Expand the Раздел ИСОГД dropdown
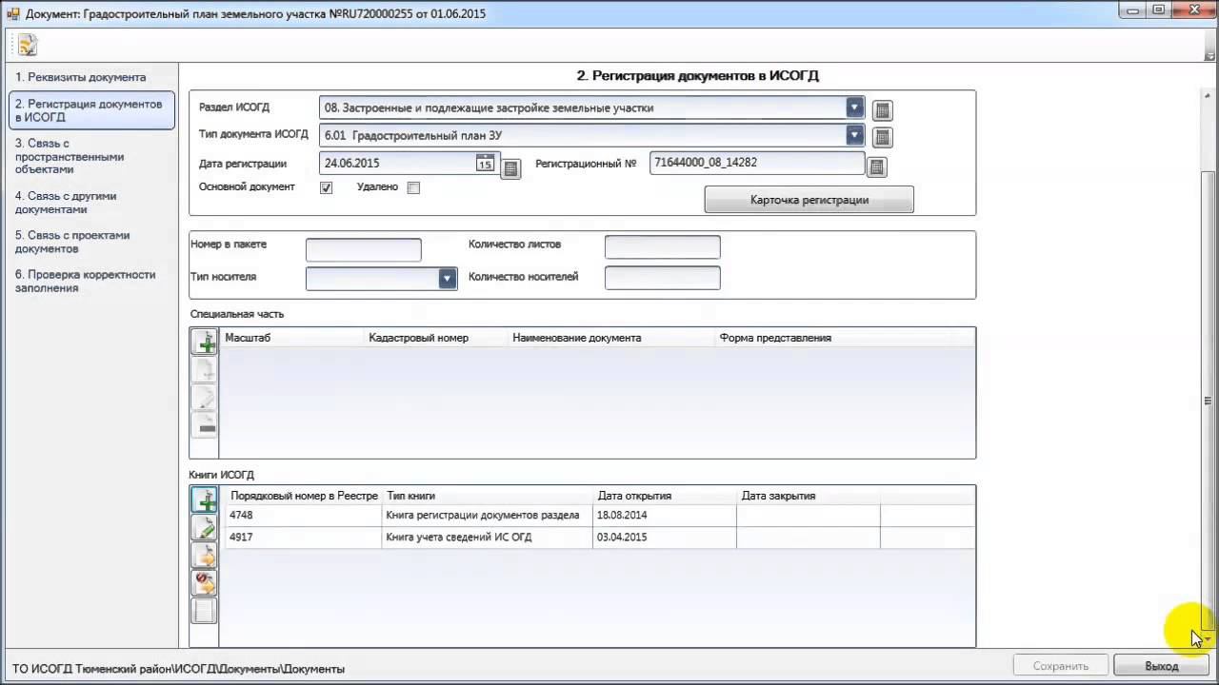1219x685 pixels. (854, 108)
